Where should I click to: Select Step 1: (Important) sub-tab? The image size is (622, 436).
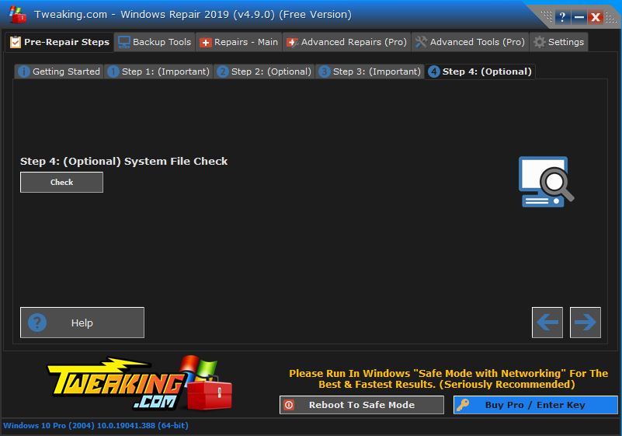pos(158,72)
